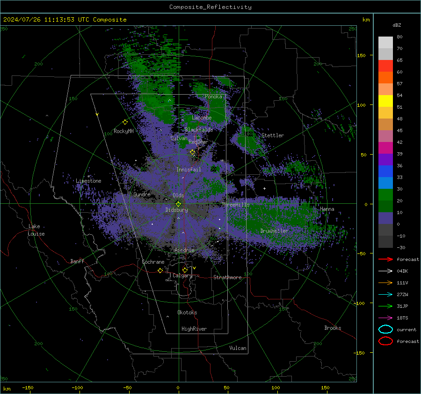Click the cyan current ellipse icon
The width and height of the screenshot is (421, 394).
coord(385,329)
